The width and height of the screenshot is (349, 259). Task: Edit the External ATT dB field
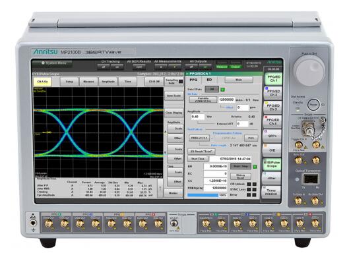(242, 124)
